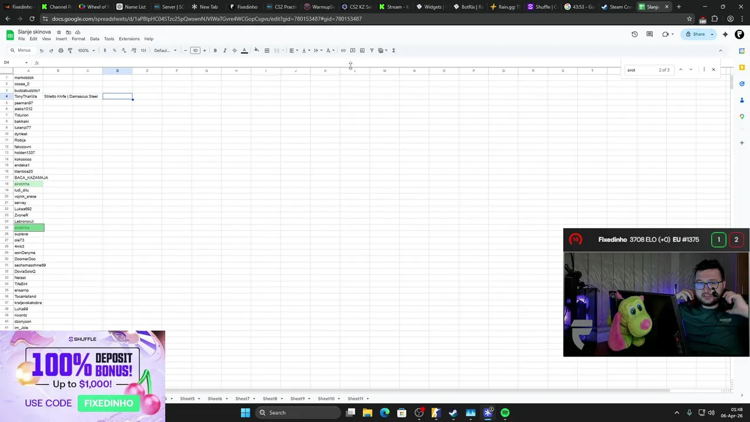Switch to Sheet7 tab

(x=243, y=399)
